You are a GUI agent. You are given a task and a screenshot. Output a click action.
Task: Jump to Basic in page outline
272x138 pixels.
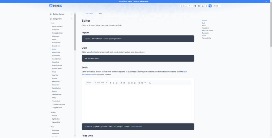(x=204, y=25)
